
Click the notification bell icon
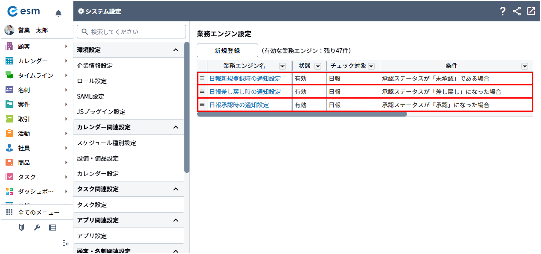(x=58, y=13)
